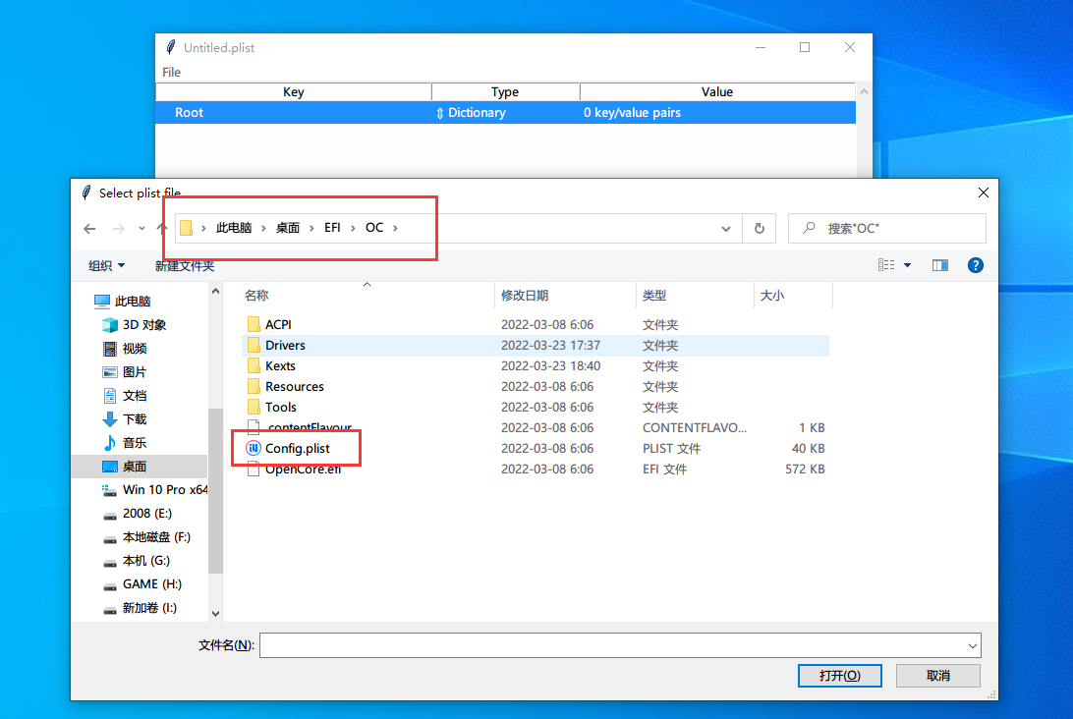Screen dimensions: 1073x719
Task: Select the 下载 downloads folder in sidebar
Action: click(135, 419)
